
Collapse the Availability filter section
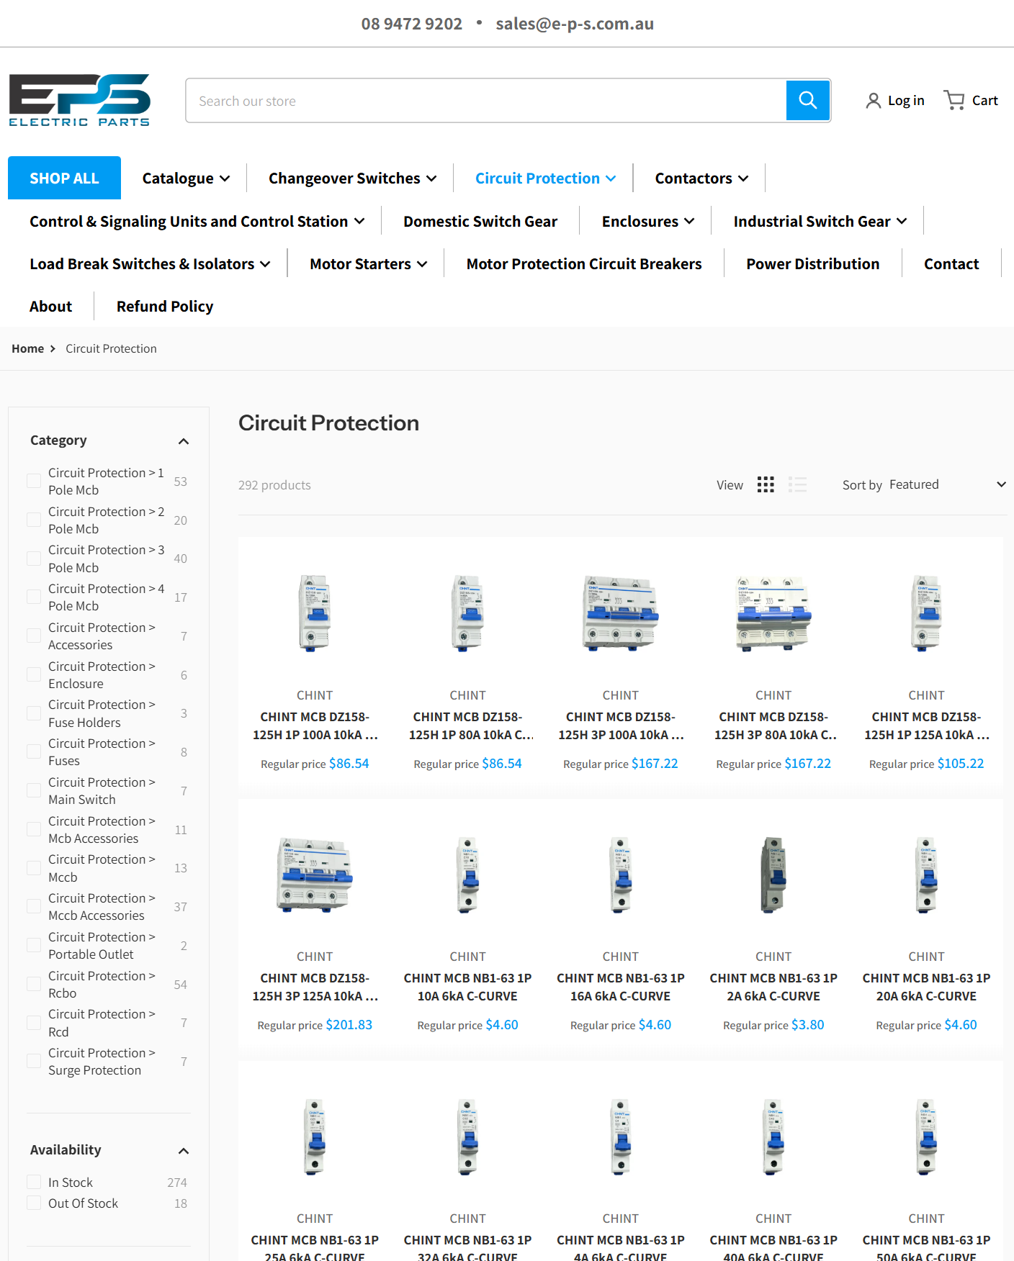[x=184, y=1151]
